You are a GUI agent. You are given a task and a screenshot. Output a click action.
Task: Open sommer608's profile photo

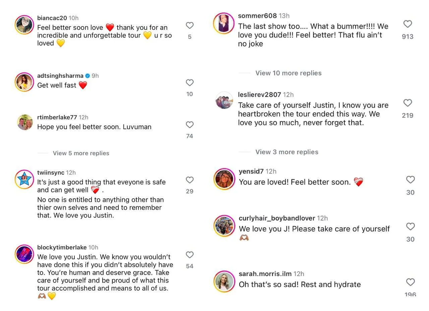coord(224,23)
